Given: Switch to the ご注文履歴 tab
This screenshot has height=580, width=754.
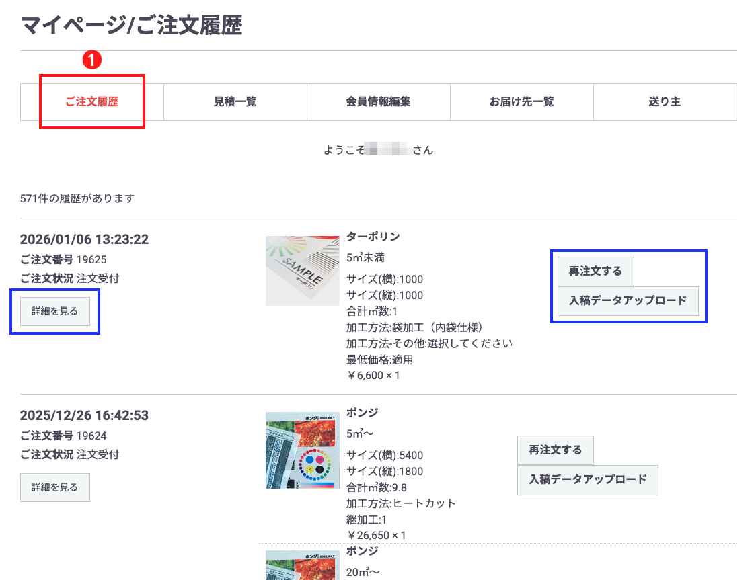Looking at the screenshot, I should click(92, 101).
